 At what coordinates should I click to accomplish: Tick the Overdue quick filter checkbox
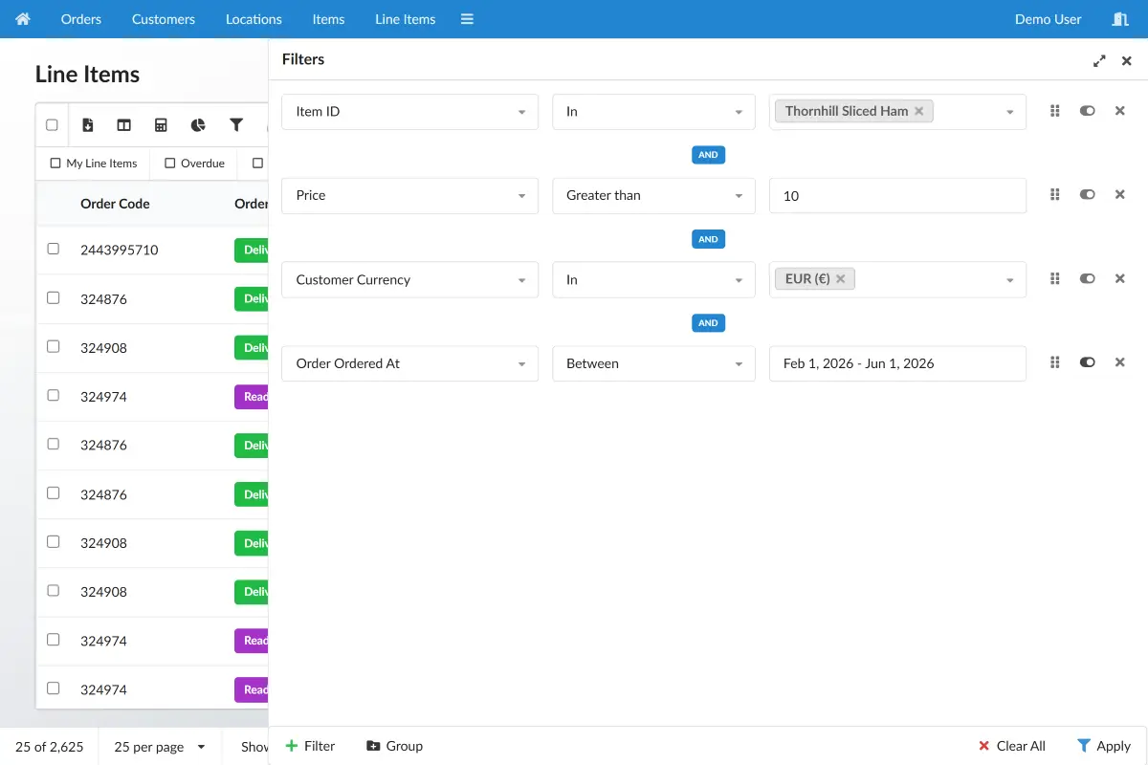coord(170,164)
